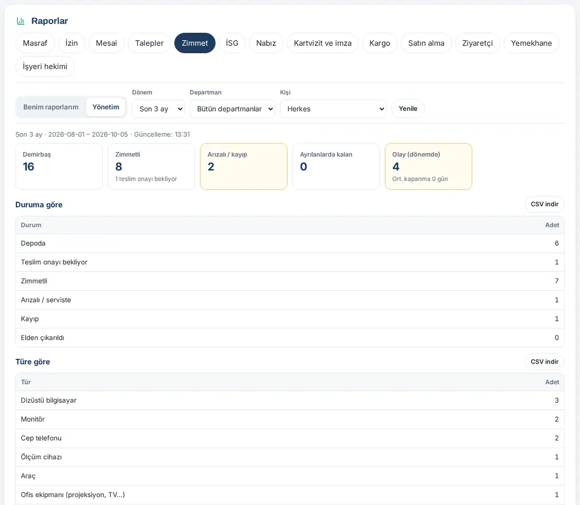
Task: Switch to Kartvizit ve imza tab
Action: [x=323, y=43]
